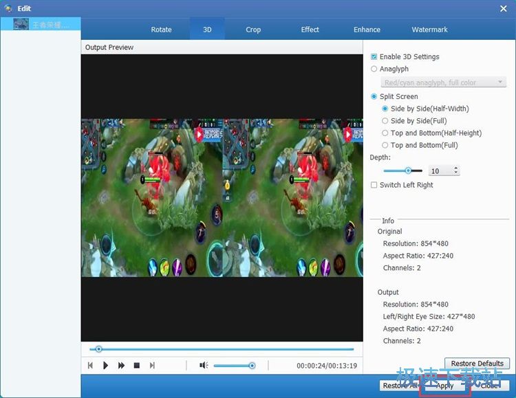
Task: Switch to the Watermark tab
Action: [429, 30]
